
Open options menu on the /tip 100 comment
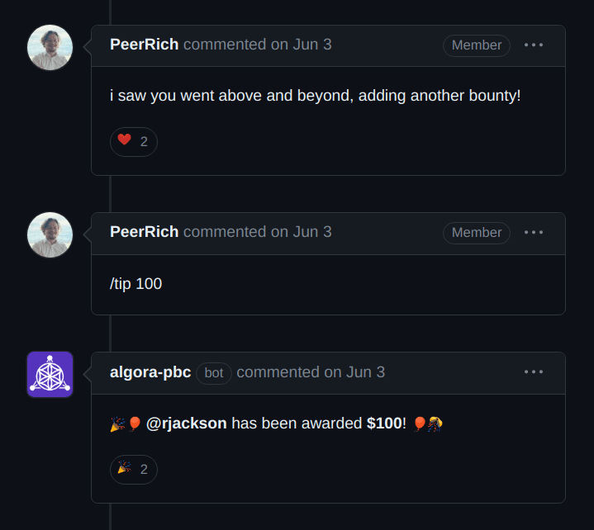[x=534, y=233]
